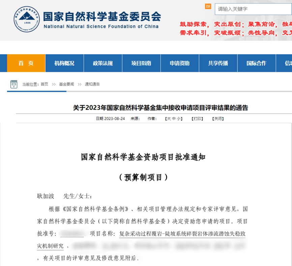
Task: Switch site language with the EN icon
Action: [x=208, y=6]
